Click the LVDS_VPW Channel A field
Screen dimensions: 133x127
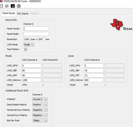coord(94,66)
